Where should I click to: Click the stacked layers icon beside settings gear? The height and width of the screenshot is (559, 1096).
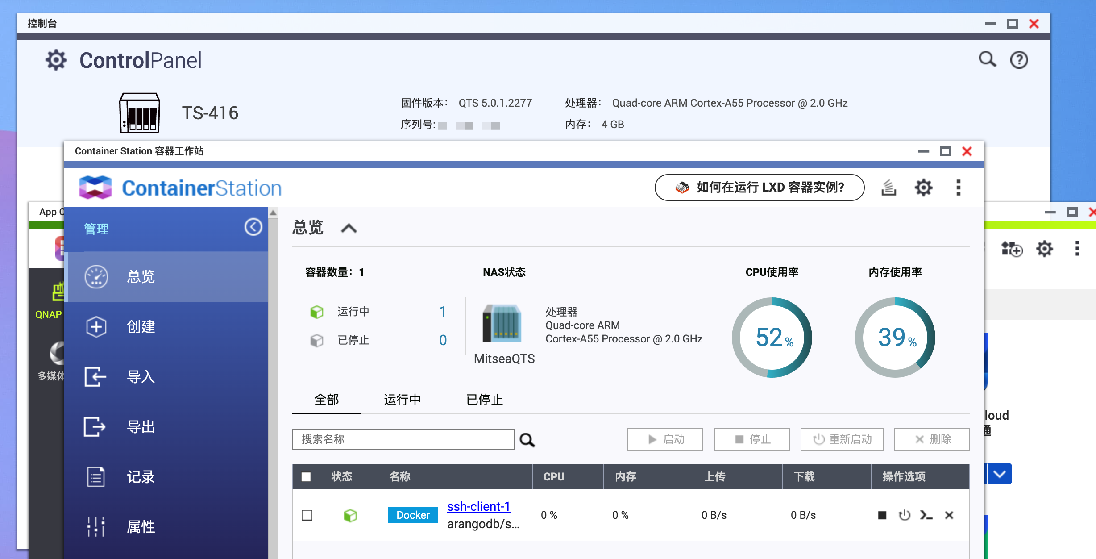click(x=888, y=188)
